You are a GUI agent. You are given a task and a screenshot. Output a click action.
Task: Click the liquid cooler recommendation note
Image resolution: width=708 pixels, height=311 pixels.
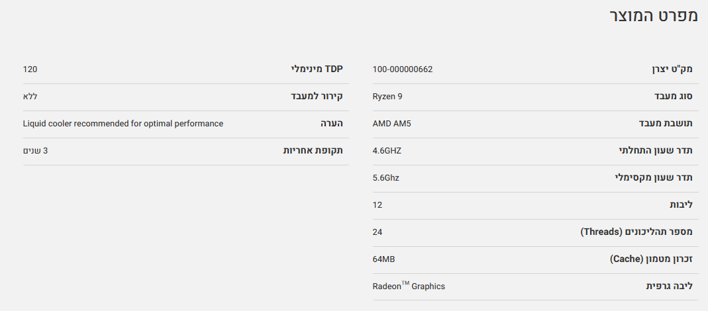pos(123,124)
